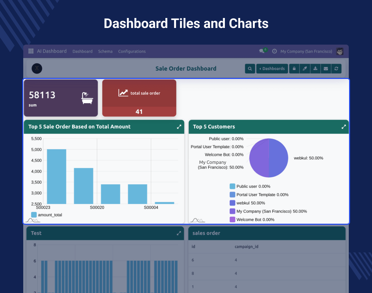
Task: Click the search magnifier button
Action: [250, 69]
